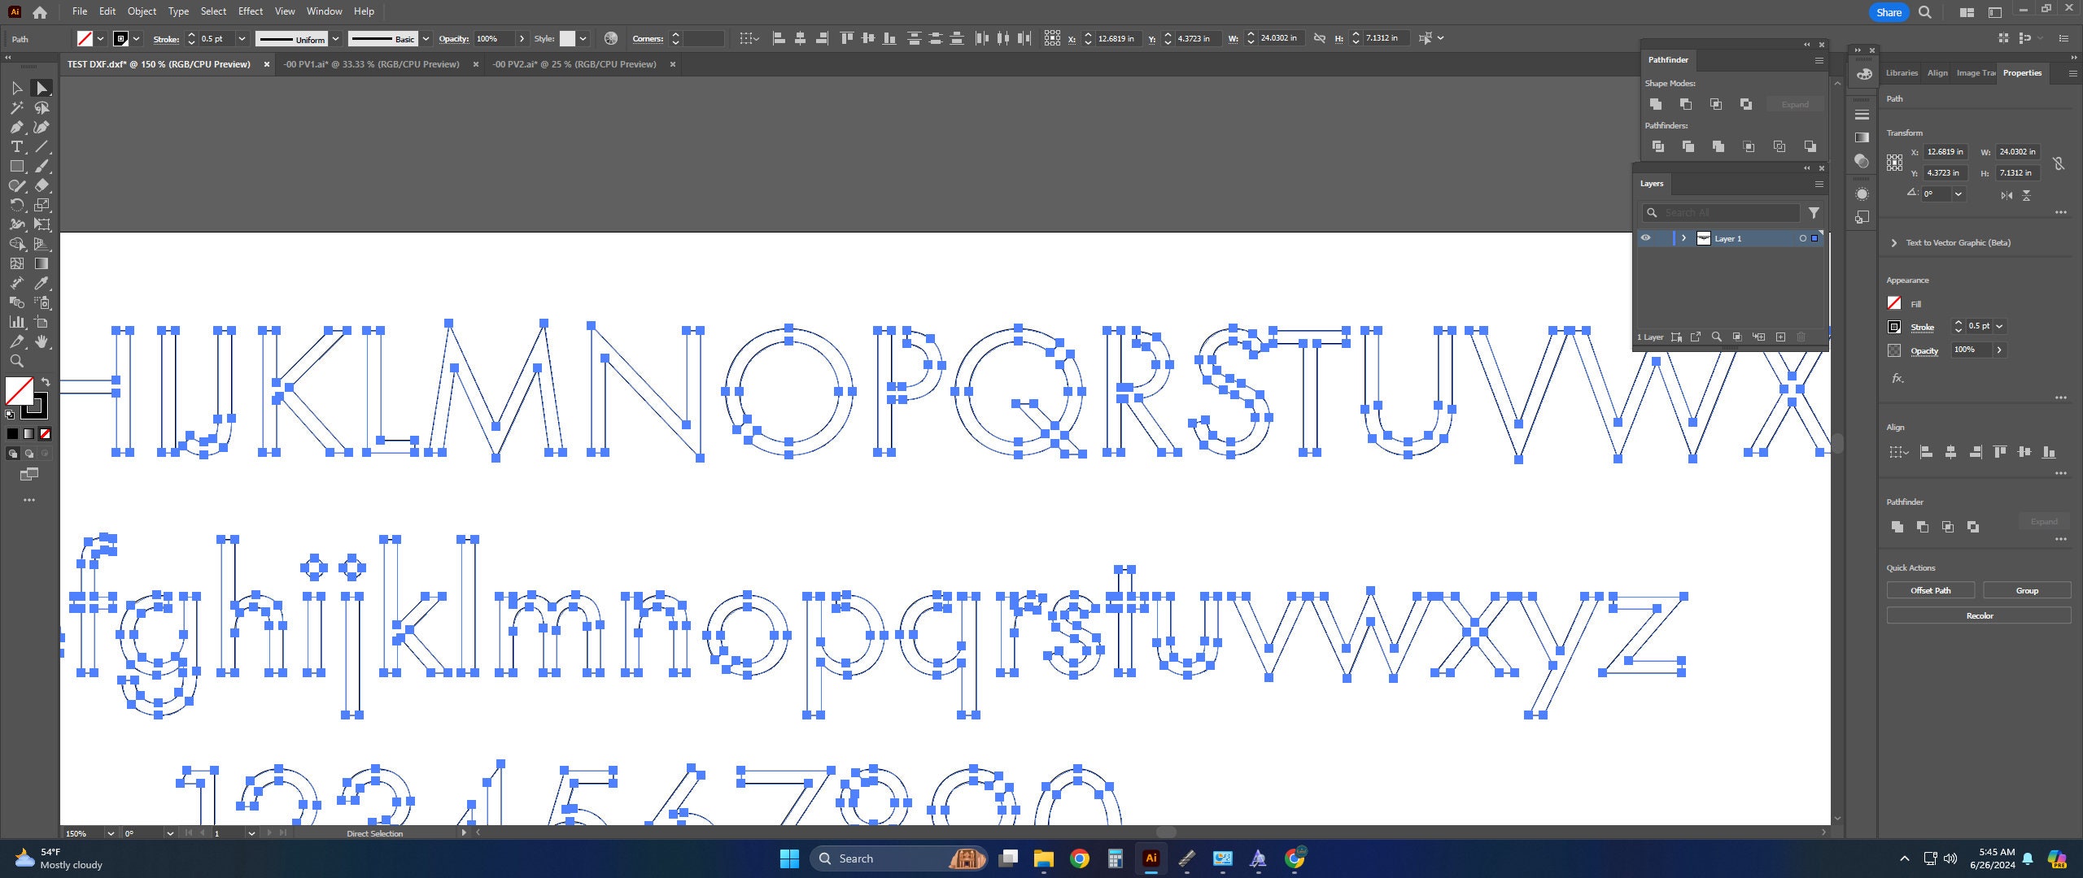2083x878 pixels.
Task: Open the Object menu
Action: (142, 11)
